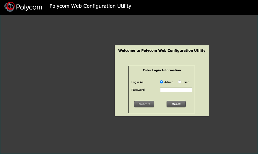The height and width of the screenshot is (154, 258).
Task: Select the User login radio button
Action: click(x=180, y=82)
